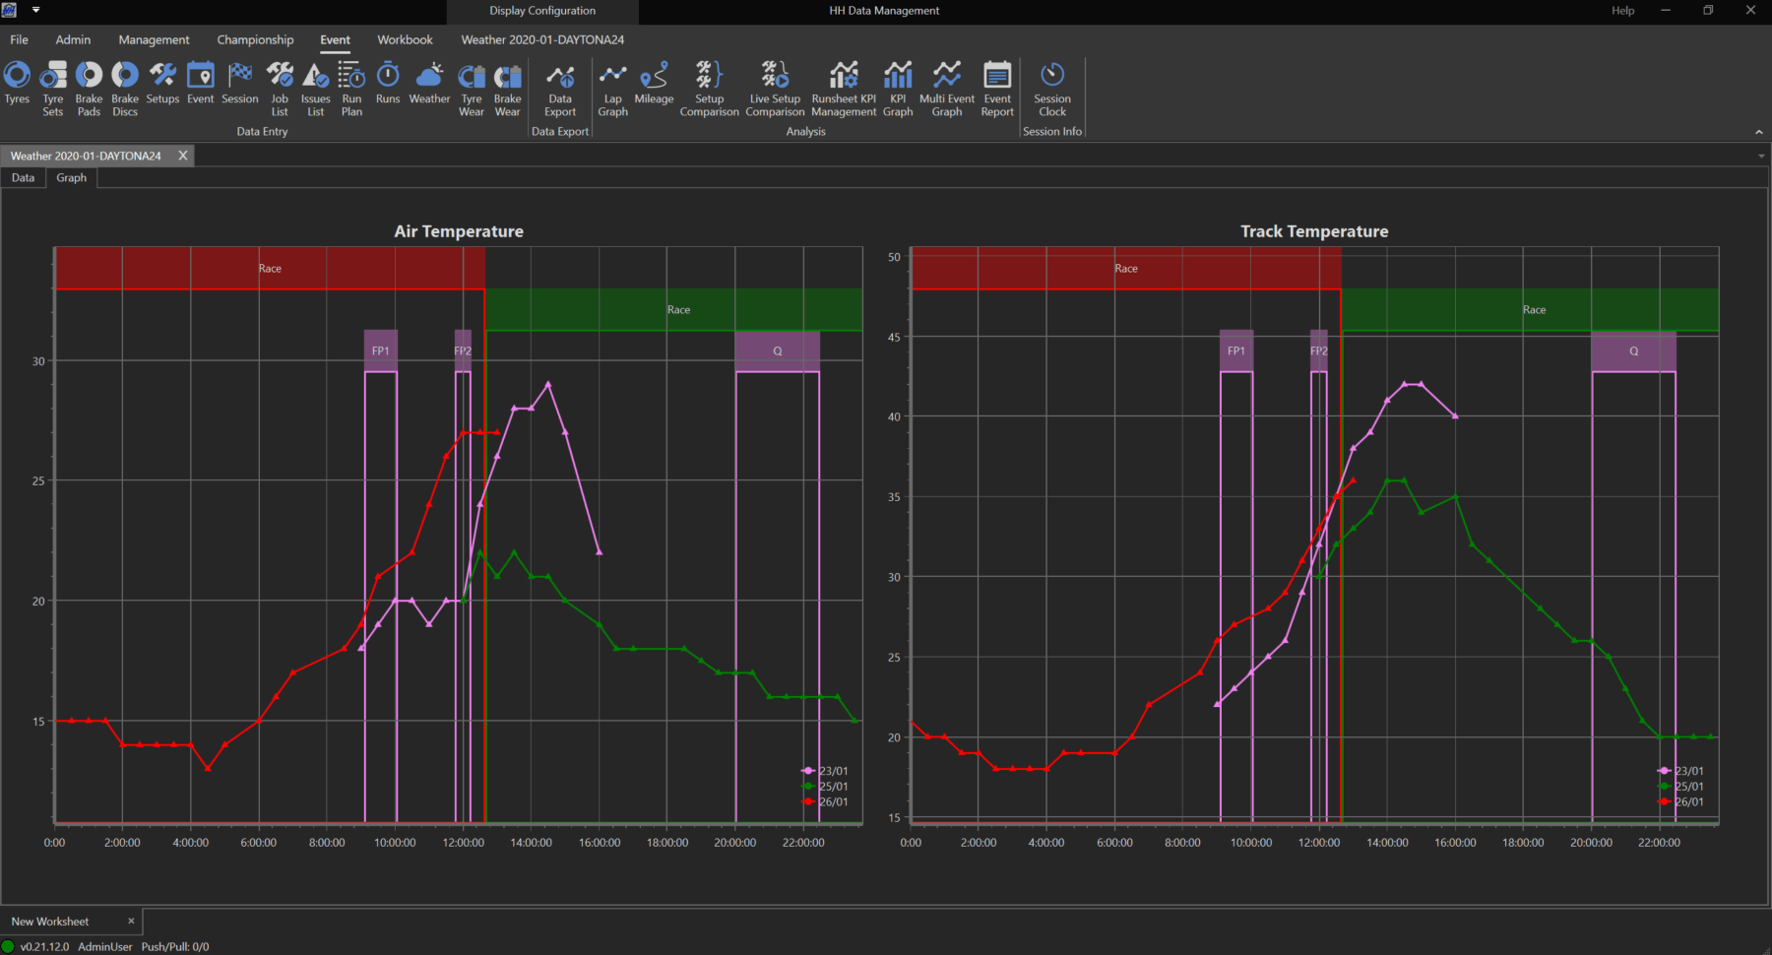Image resolution: width=1772 pixels, height=955 pixels.
Task: Launch the Data Export tool
Action: tap(560, 89)
